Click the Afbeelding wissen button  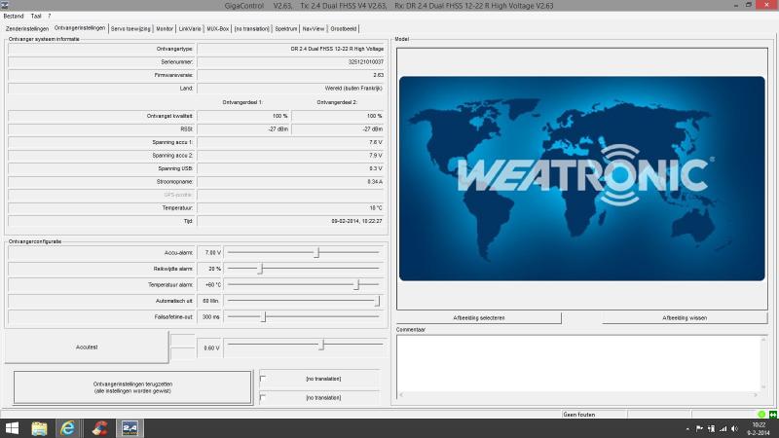685,318
